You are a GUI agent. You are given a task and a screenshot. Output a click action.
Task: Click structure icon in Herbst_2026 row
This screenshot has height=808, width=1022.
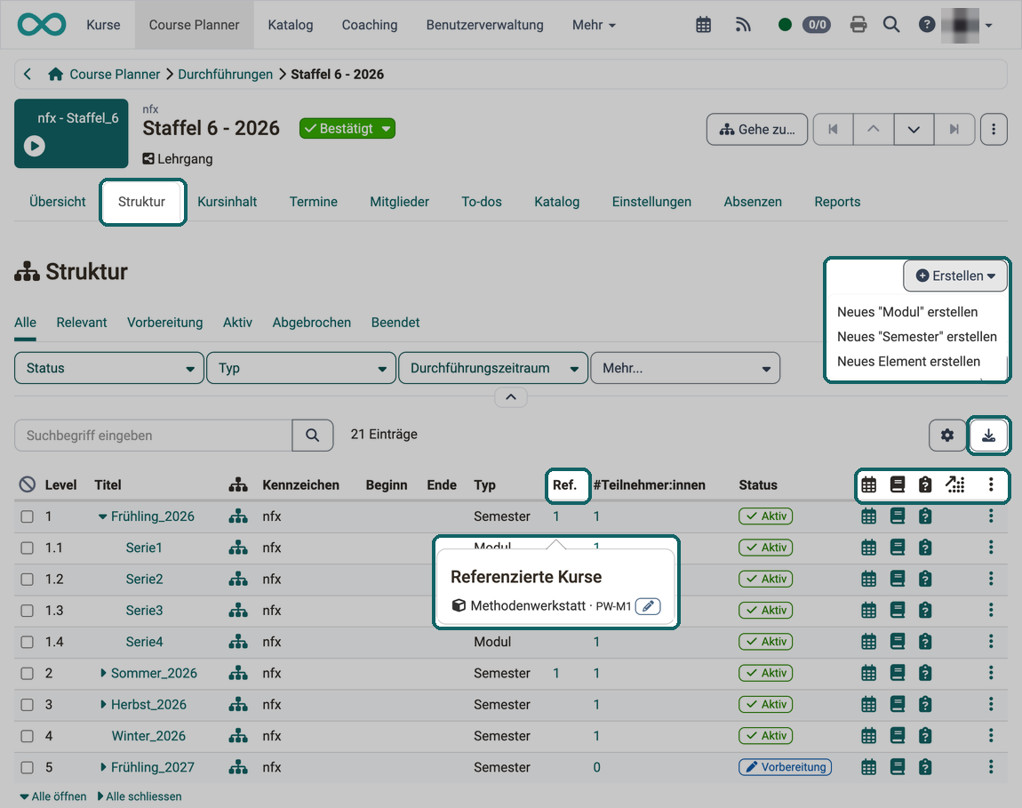pos(238,704)
